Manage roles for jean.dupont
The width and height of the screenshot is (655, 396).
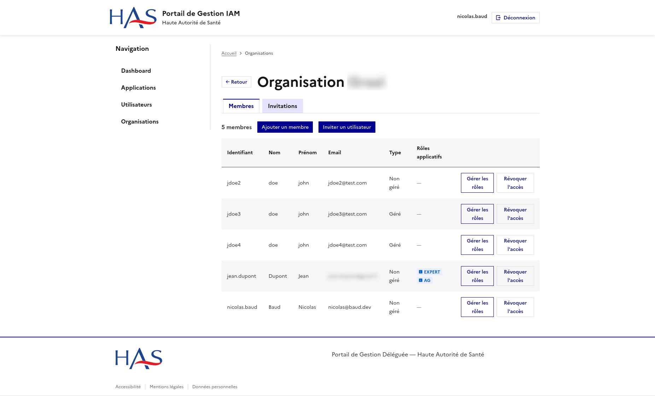coord(477,276)
